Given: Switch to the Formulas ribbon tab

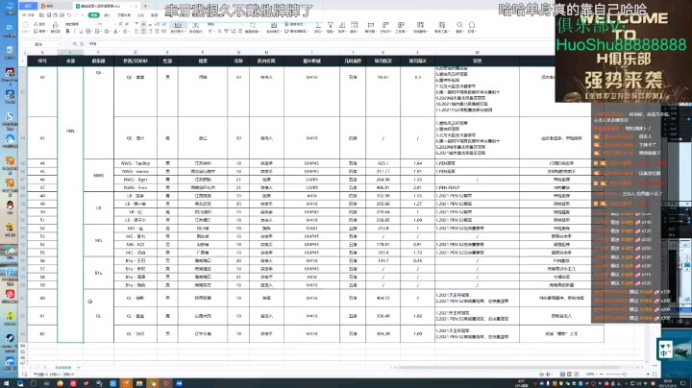Looking at the screenshot, I should pos(140,15).
